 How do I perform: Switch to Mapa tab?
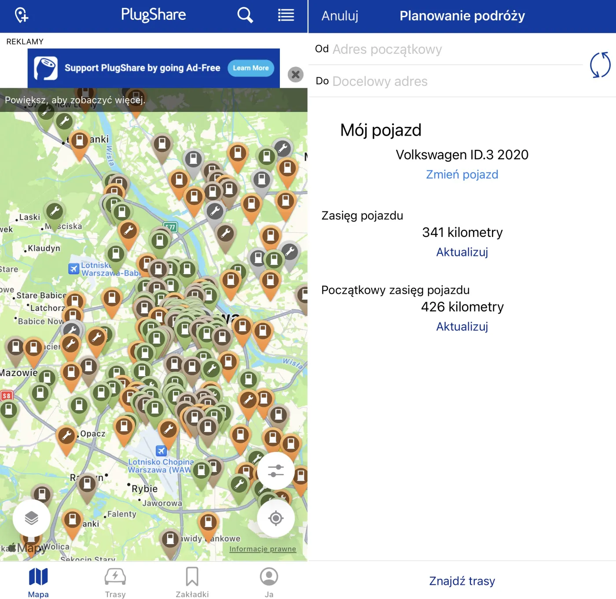tap(38, 583)
